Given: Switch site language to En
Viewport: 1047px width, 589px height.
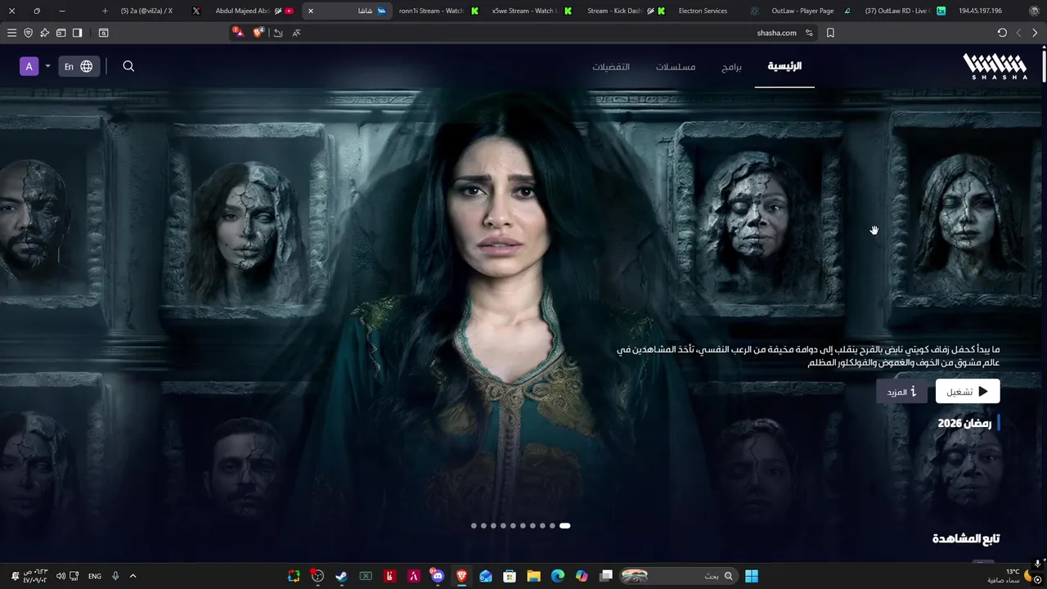Looking at the screenshot, I should (79, 66).
